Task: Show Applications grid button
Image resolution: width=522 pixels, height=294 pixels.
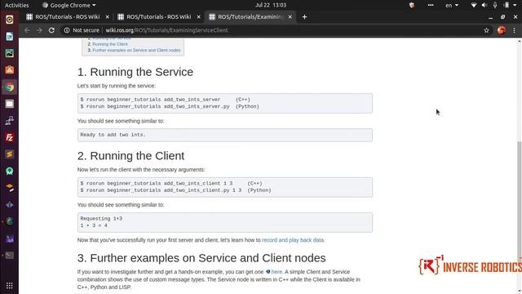Action: tap(9, 285)
